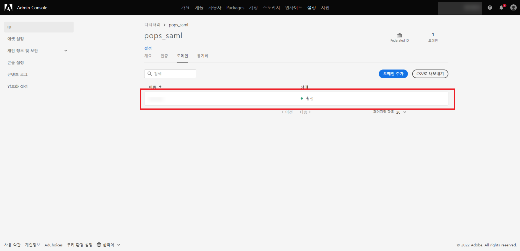The height and width of the screenshot is (251, 520).
Task: Click the search magnifier icon
Action: point(149,74)
